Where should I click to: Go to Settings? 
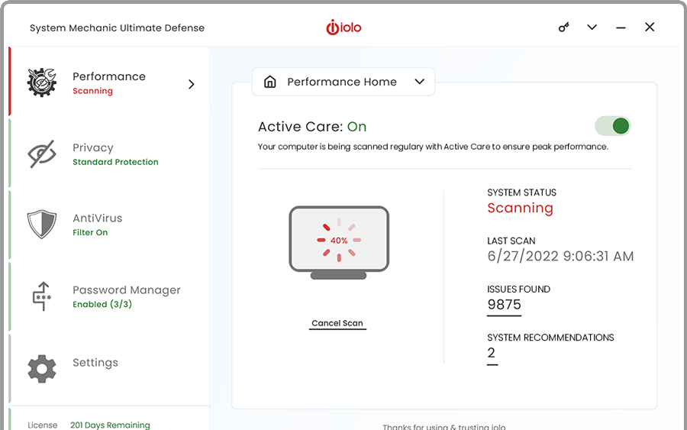tap(95, 363)
